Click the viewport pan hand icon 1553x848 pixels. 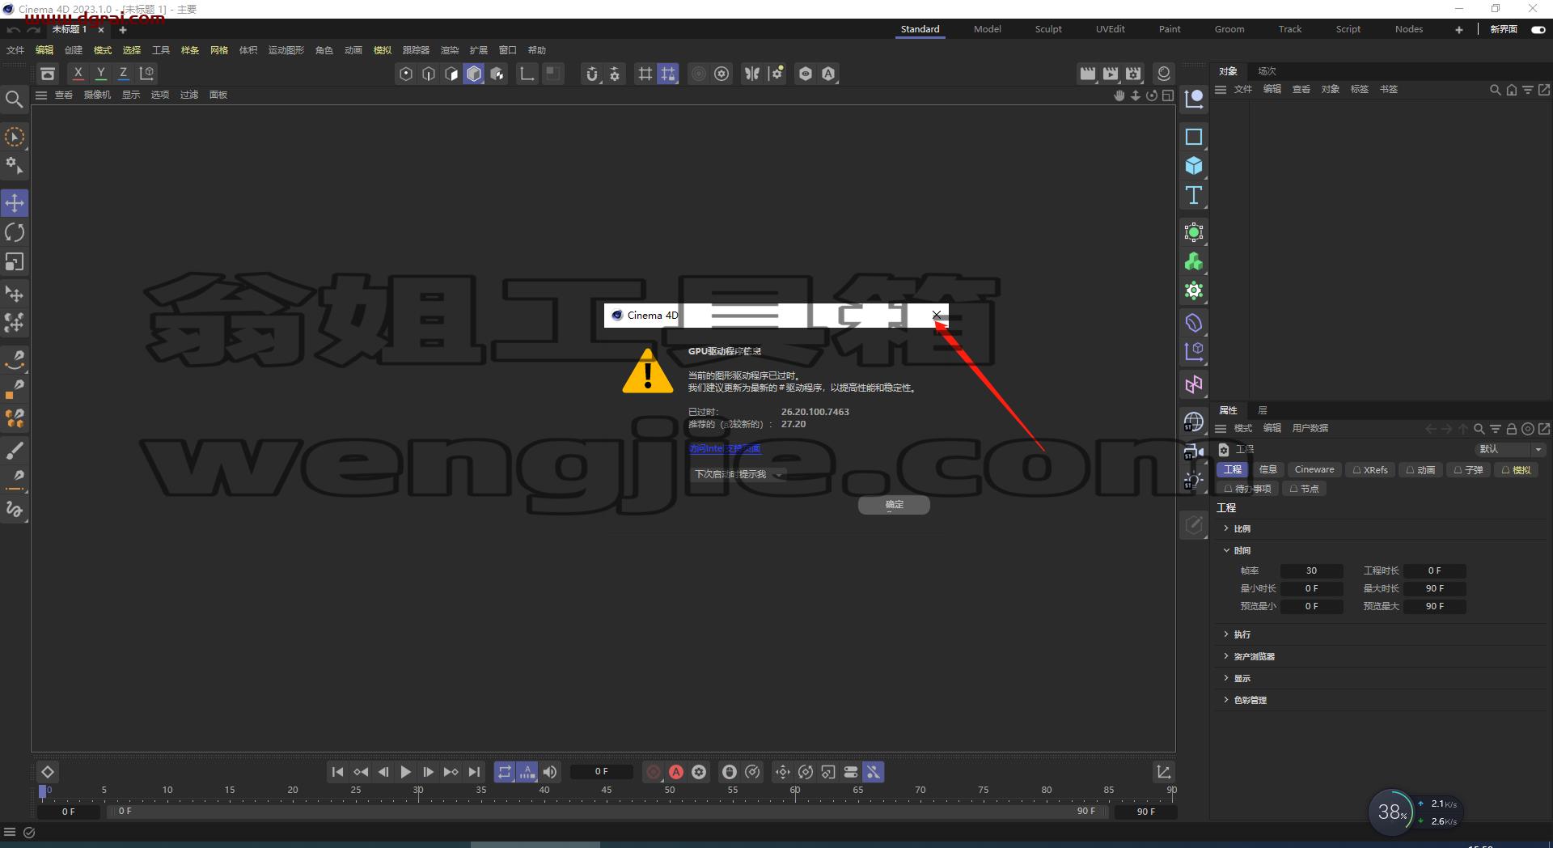click(1119, 95)
